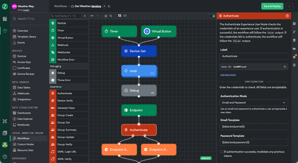
Task: Open the cube applications icon in far-left rail
Action: click(x=5, y=31)
